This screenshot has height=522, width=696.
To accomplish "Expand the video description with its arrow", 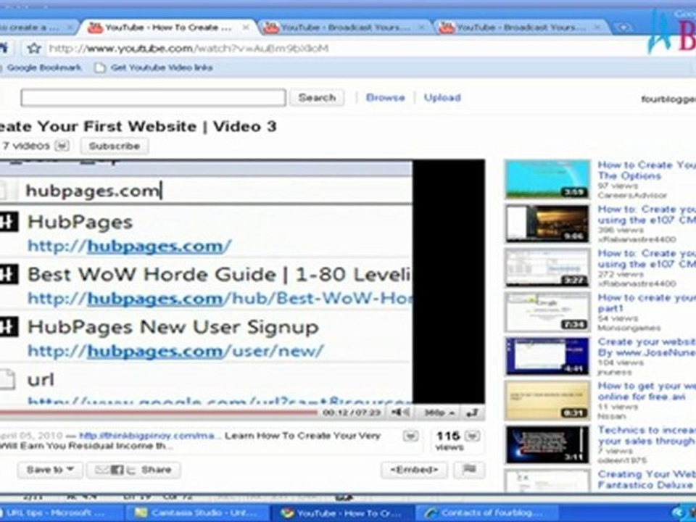I will [x=410, y=436].
